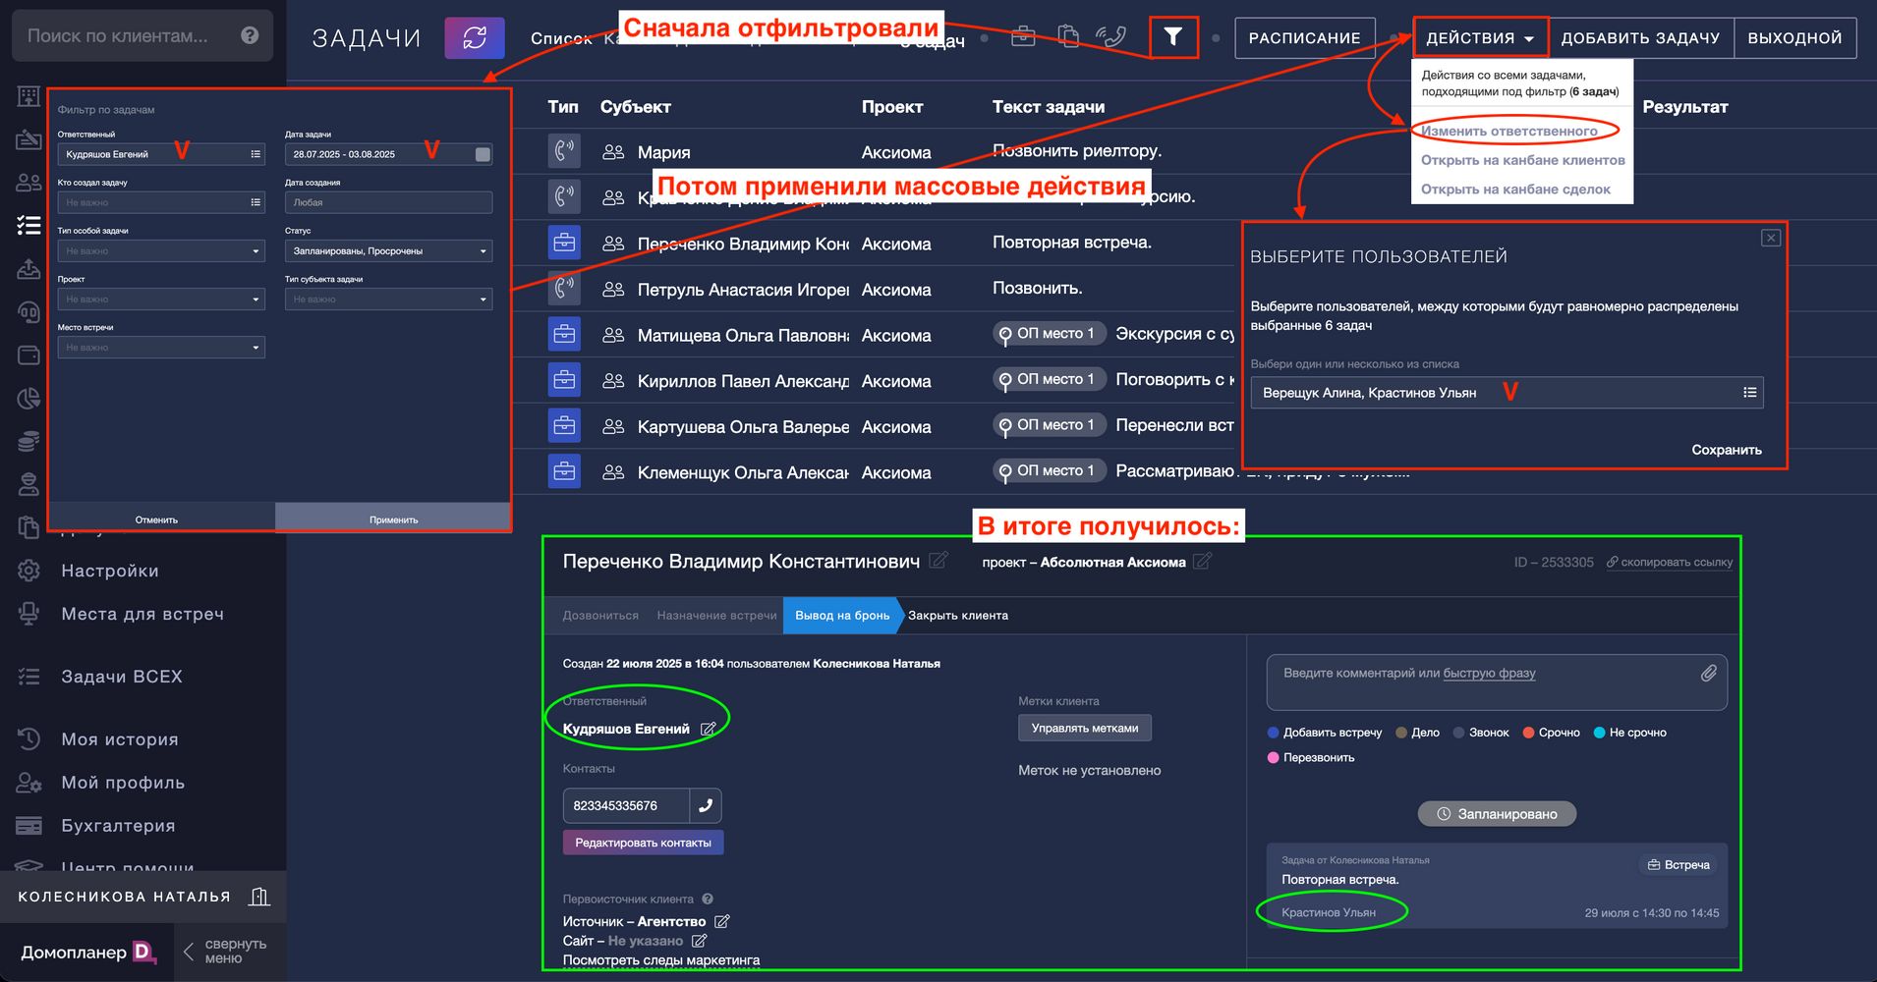Open the clients people icon in sidebar

pyautogui.click(x=28, y=183)
